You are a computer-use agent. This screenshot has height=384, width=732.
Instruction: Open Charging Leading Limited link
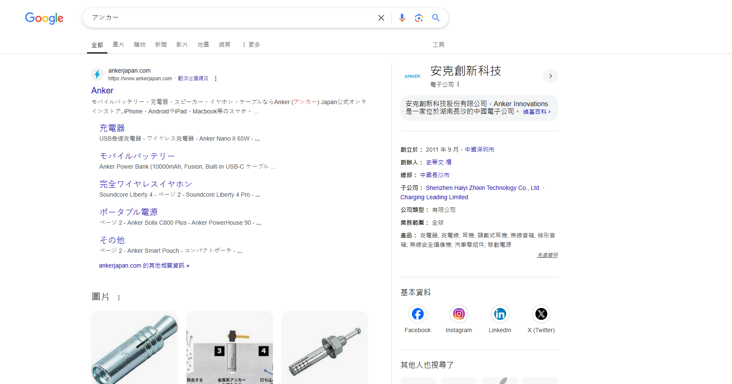coord(434,197)
